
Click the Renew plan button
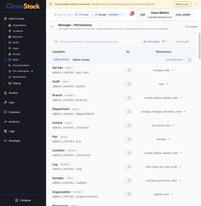pos(182,4)
